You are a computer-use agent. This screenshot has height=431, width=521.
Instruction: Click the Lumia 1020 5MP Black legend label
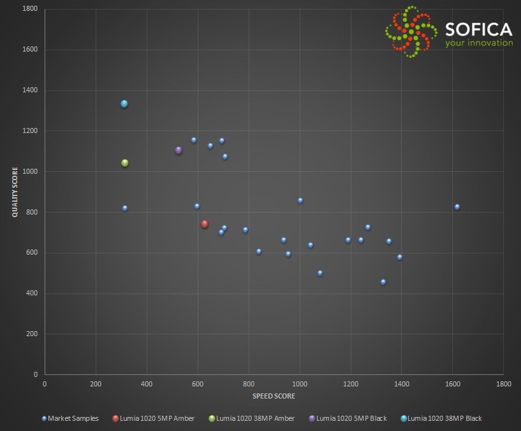tap(351, 418)
